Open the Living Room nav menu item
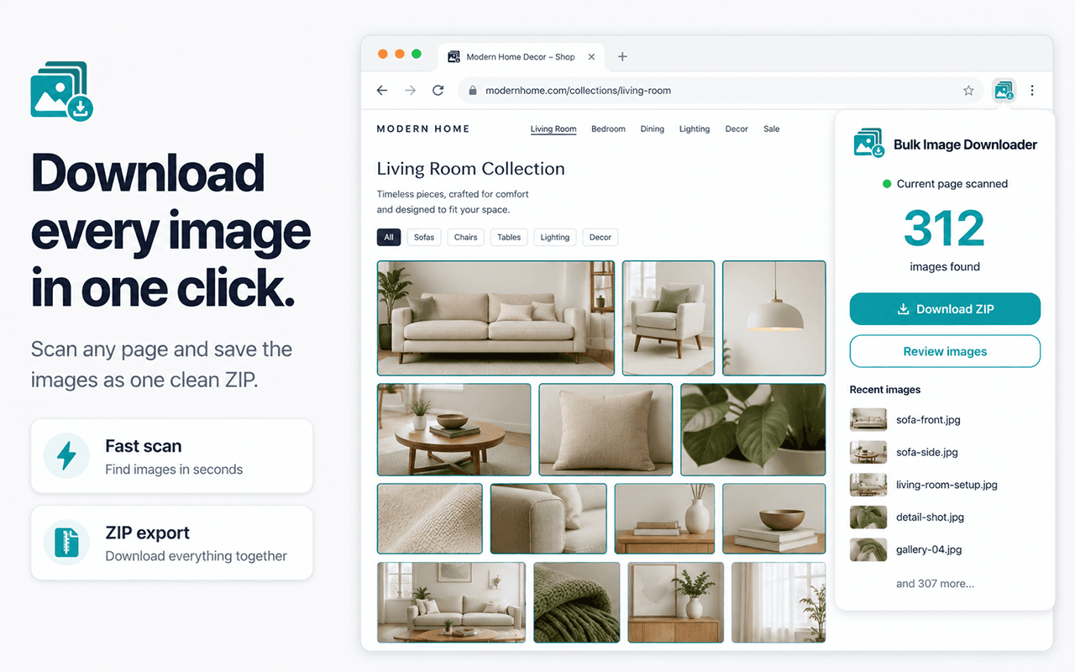This screenshot has height=672, width=1075. (x=553, y=129)
